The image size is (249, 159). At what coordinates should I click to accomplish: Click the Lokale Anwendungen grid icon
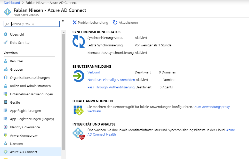click(x=79, y=110)
